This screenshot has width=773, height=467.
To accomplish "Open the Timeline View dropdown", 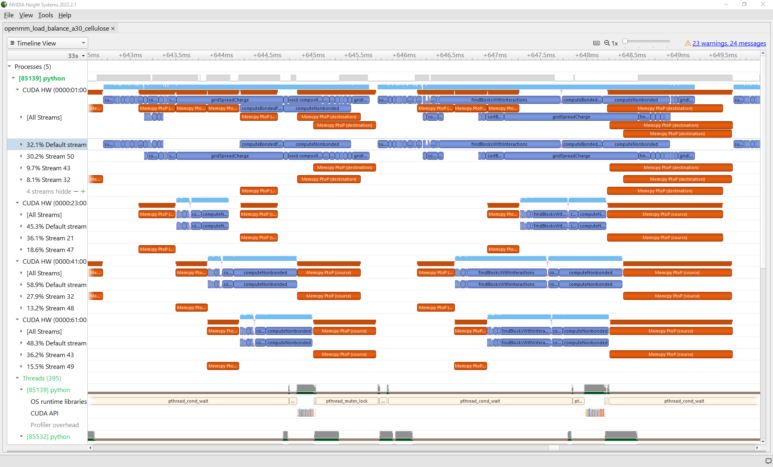I will [x=48, y=43].
